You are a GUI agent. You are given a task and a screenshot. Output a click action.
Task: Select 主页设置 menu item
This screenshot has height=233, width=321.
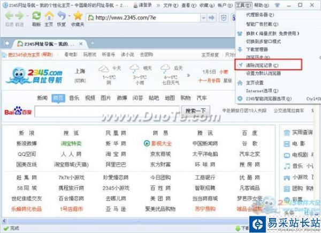[255, 83]
